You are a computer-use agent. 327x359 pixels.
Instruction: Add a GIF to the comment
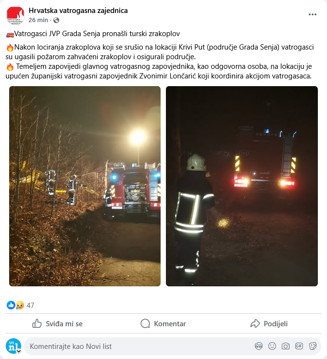coord(299,346)
